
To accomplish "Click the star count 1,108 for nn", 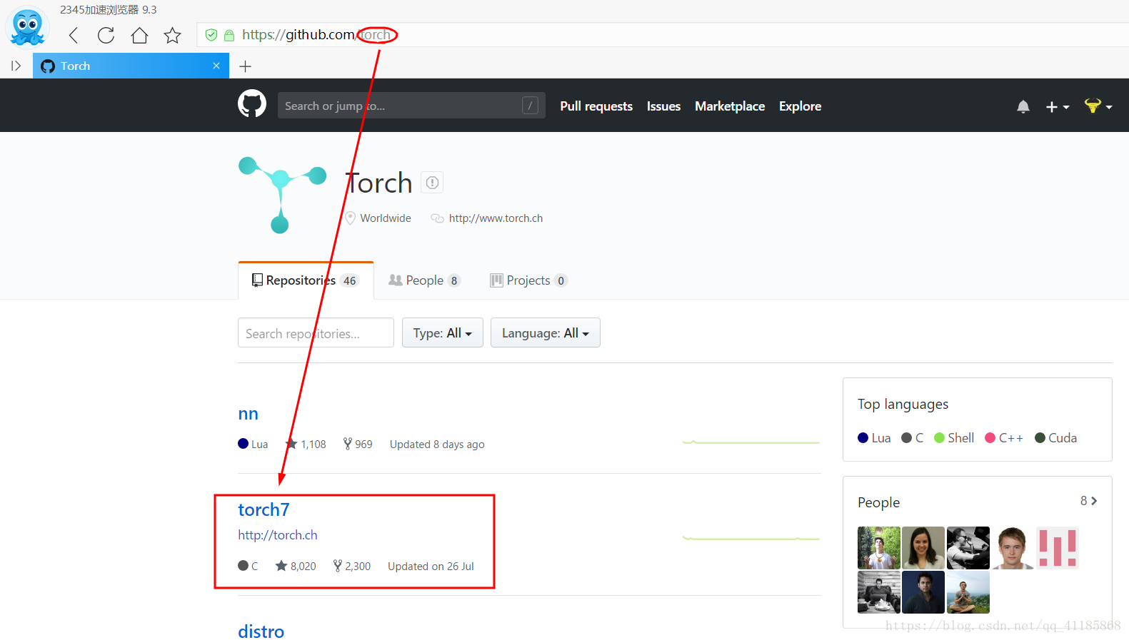I will [306, 444].
